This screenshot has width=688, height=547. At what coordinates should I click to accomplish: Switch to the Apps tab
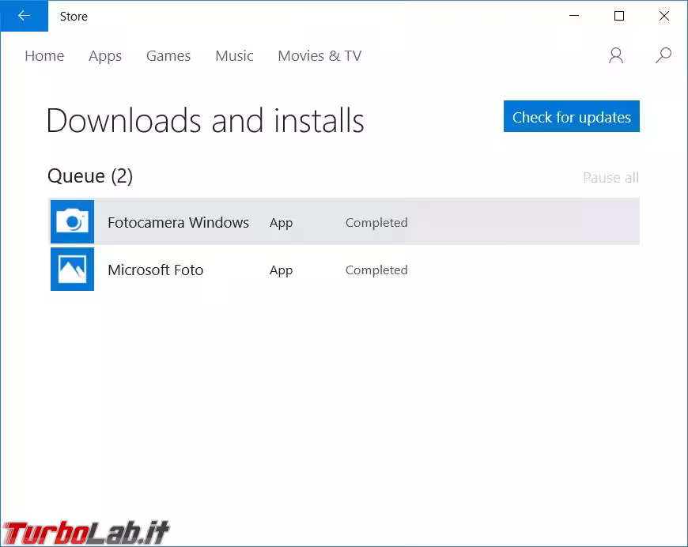105,56
